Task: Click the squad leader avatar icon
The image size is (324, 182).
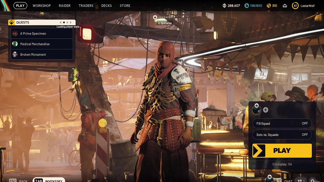Action: (x=256, y=110)
